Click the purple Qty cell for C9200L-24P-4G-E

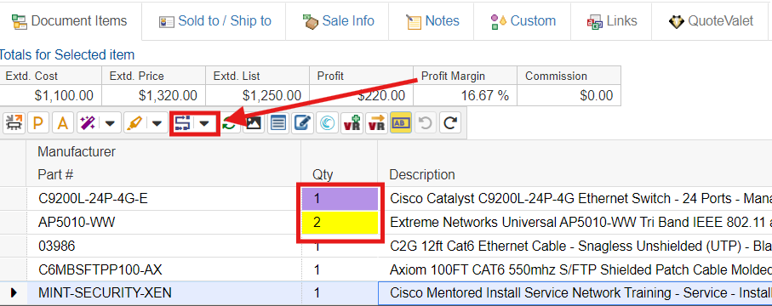[340, 199]
